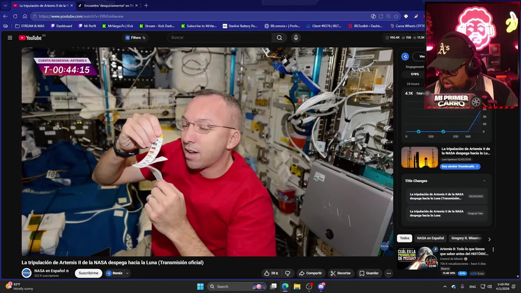521x293 pixels.
Task: Open more actions three-dot menu
Action: [x=389, y=273]
